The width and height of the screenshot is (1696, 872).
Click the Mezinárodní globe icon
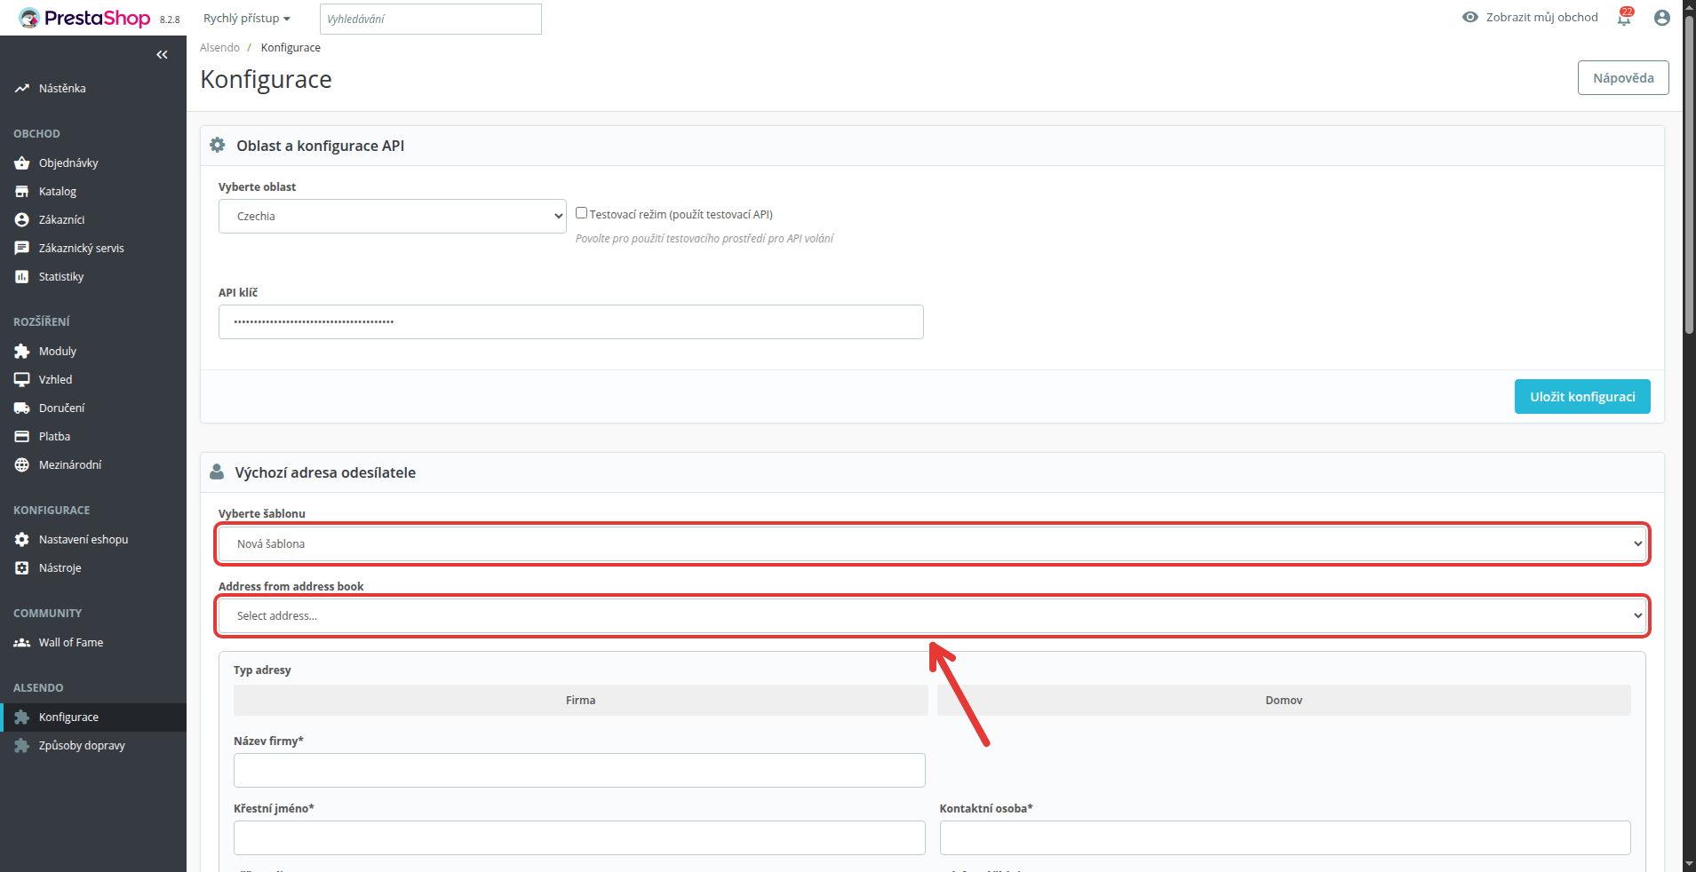[x=22, y=465]
